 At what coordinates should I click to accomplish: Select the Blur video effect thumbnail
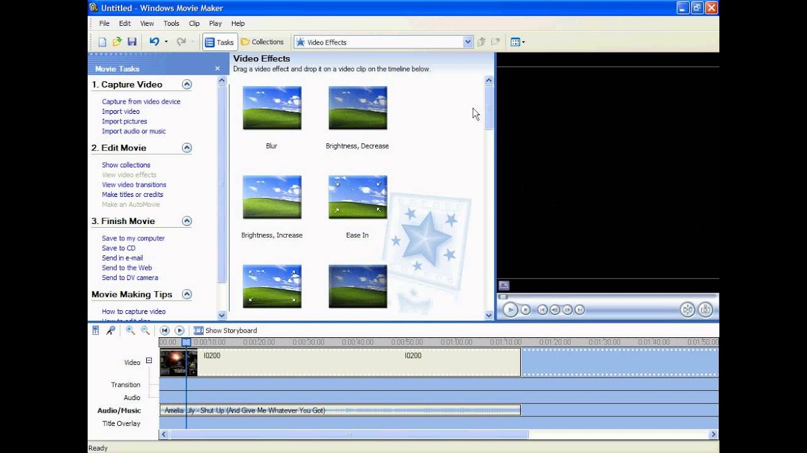(x=272, y=108)
